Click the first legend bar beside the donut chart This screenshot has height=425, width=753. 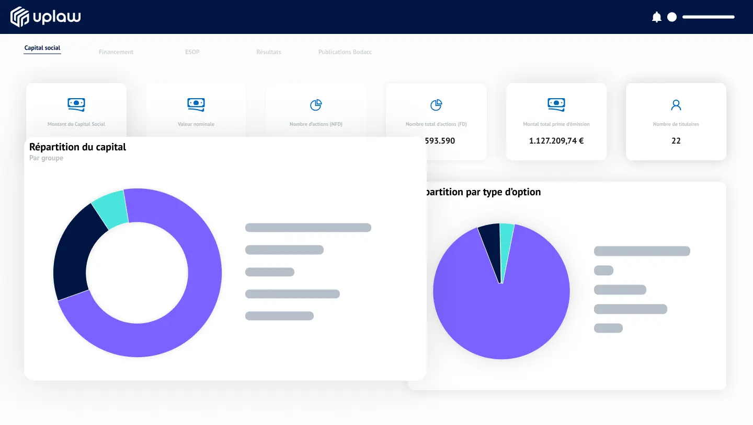coord(307,228)
